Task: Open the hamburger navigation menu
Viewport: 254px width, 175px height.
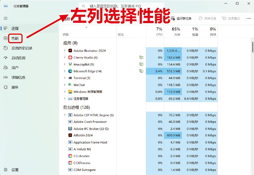Action: 5,19
